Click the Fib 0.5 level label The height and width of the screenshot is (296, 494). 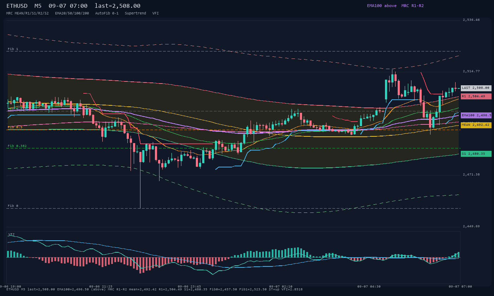[15, 127]
